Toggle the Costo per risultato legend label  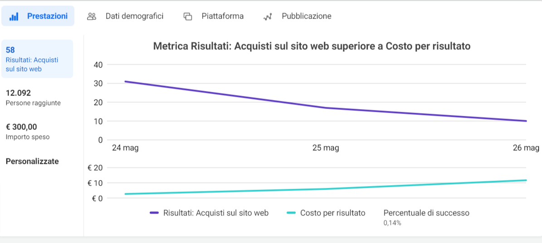click(x=332, y=213)
